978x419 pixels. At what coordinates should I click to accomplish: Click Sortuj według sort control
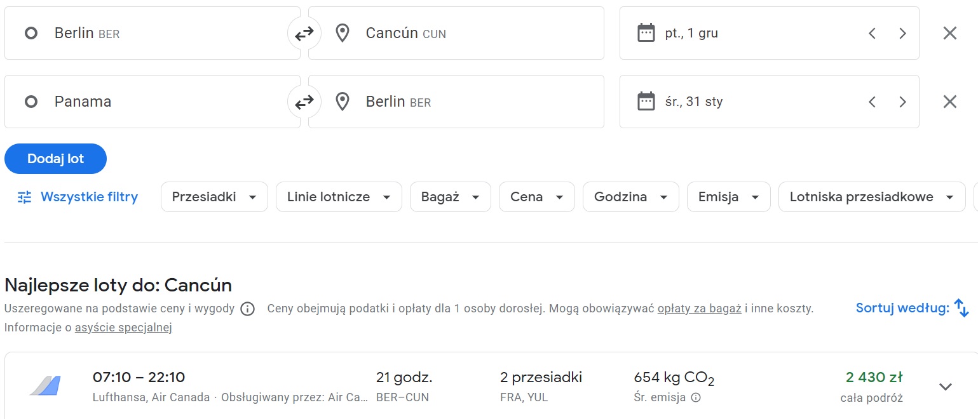pyautogui.click(x=912, y=309)
